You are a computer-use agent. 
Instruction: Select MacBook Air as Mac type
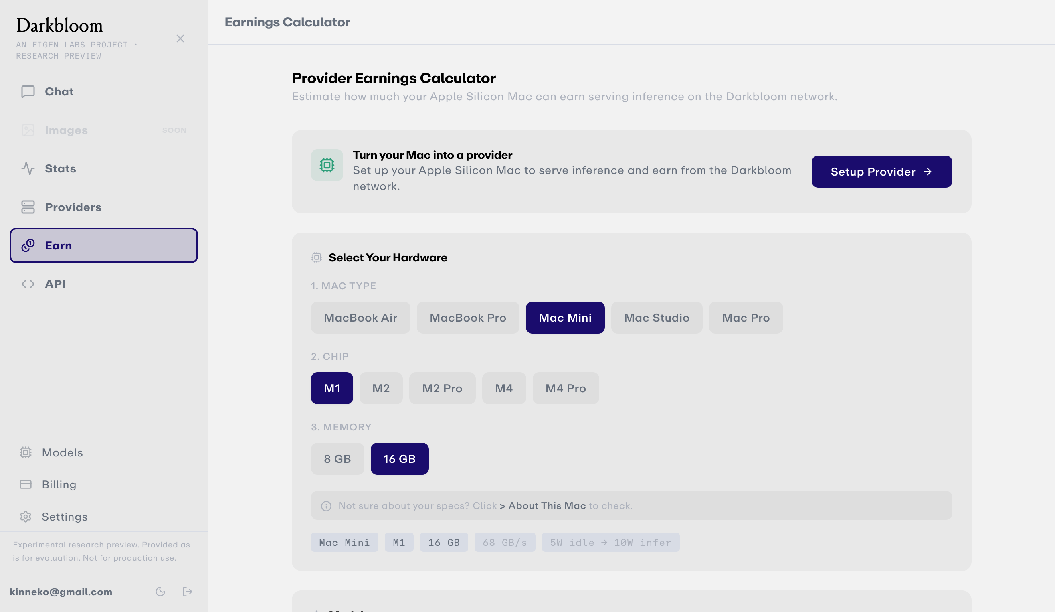[360, 318]
